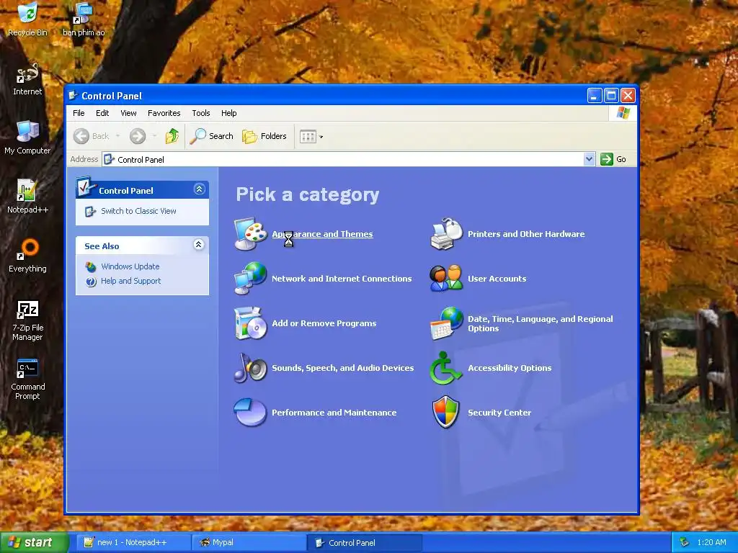Image resolution: width=738 pixels, height=553 pixels.
Task: Select the Command Prompt desktop shortcut
Action: pyautogui.click(x=27, y=379)
